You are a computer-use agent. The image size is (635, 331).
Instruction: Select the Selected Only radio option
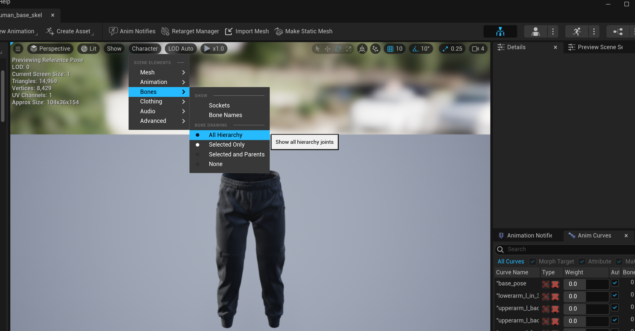pos(226,145)
